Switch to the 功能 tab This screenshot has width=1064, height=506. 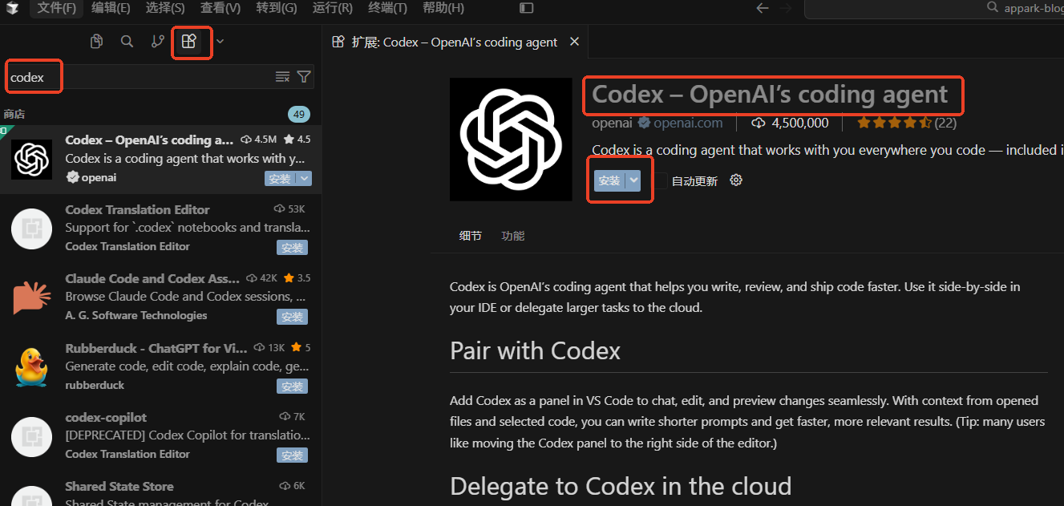[512, 236]
